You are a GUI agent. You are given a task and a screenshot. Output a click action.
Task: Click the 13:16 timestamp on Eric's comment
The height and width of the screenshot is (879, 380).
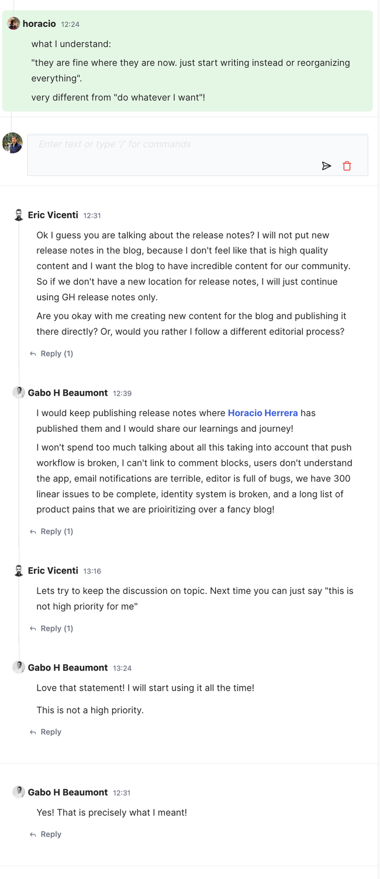(92, 571)
